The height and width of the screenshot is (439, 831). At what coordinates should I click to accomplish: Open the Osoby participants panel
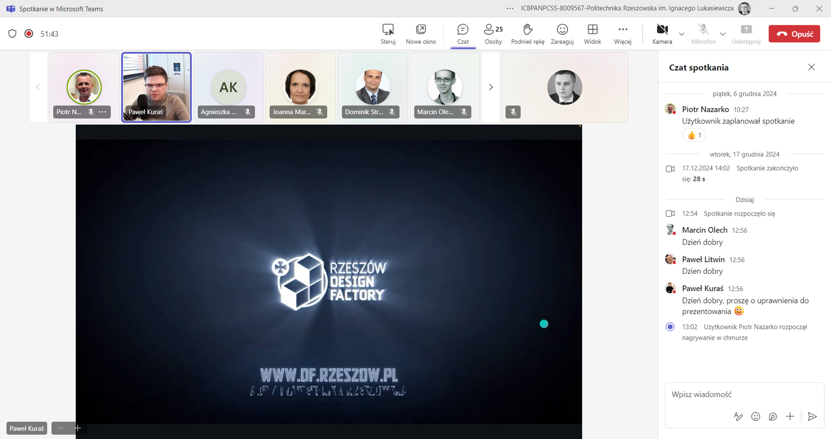(493, 34)
